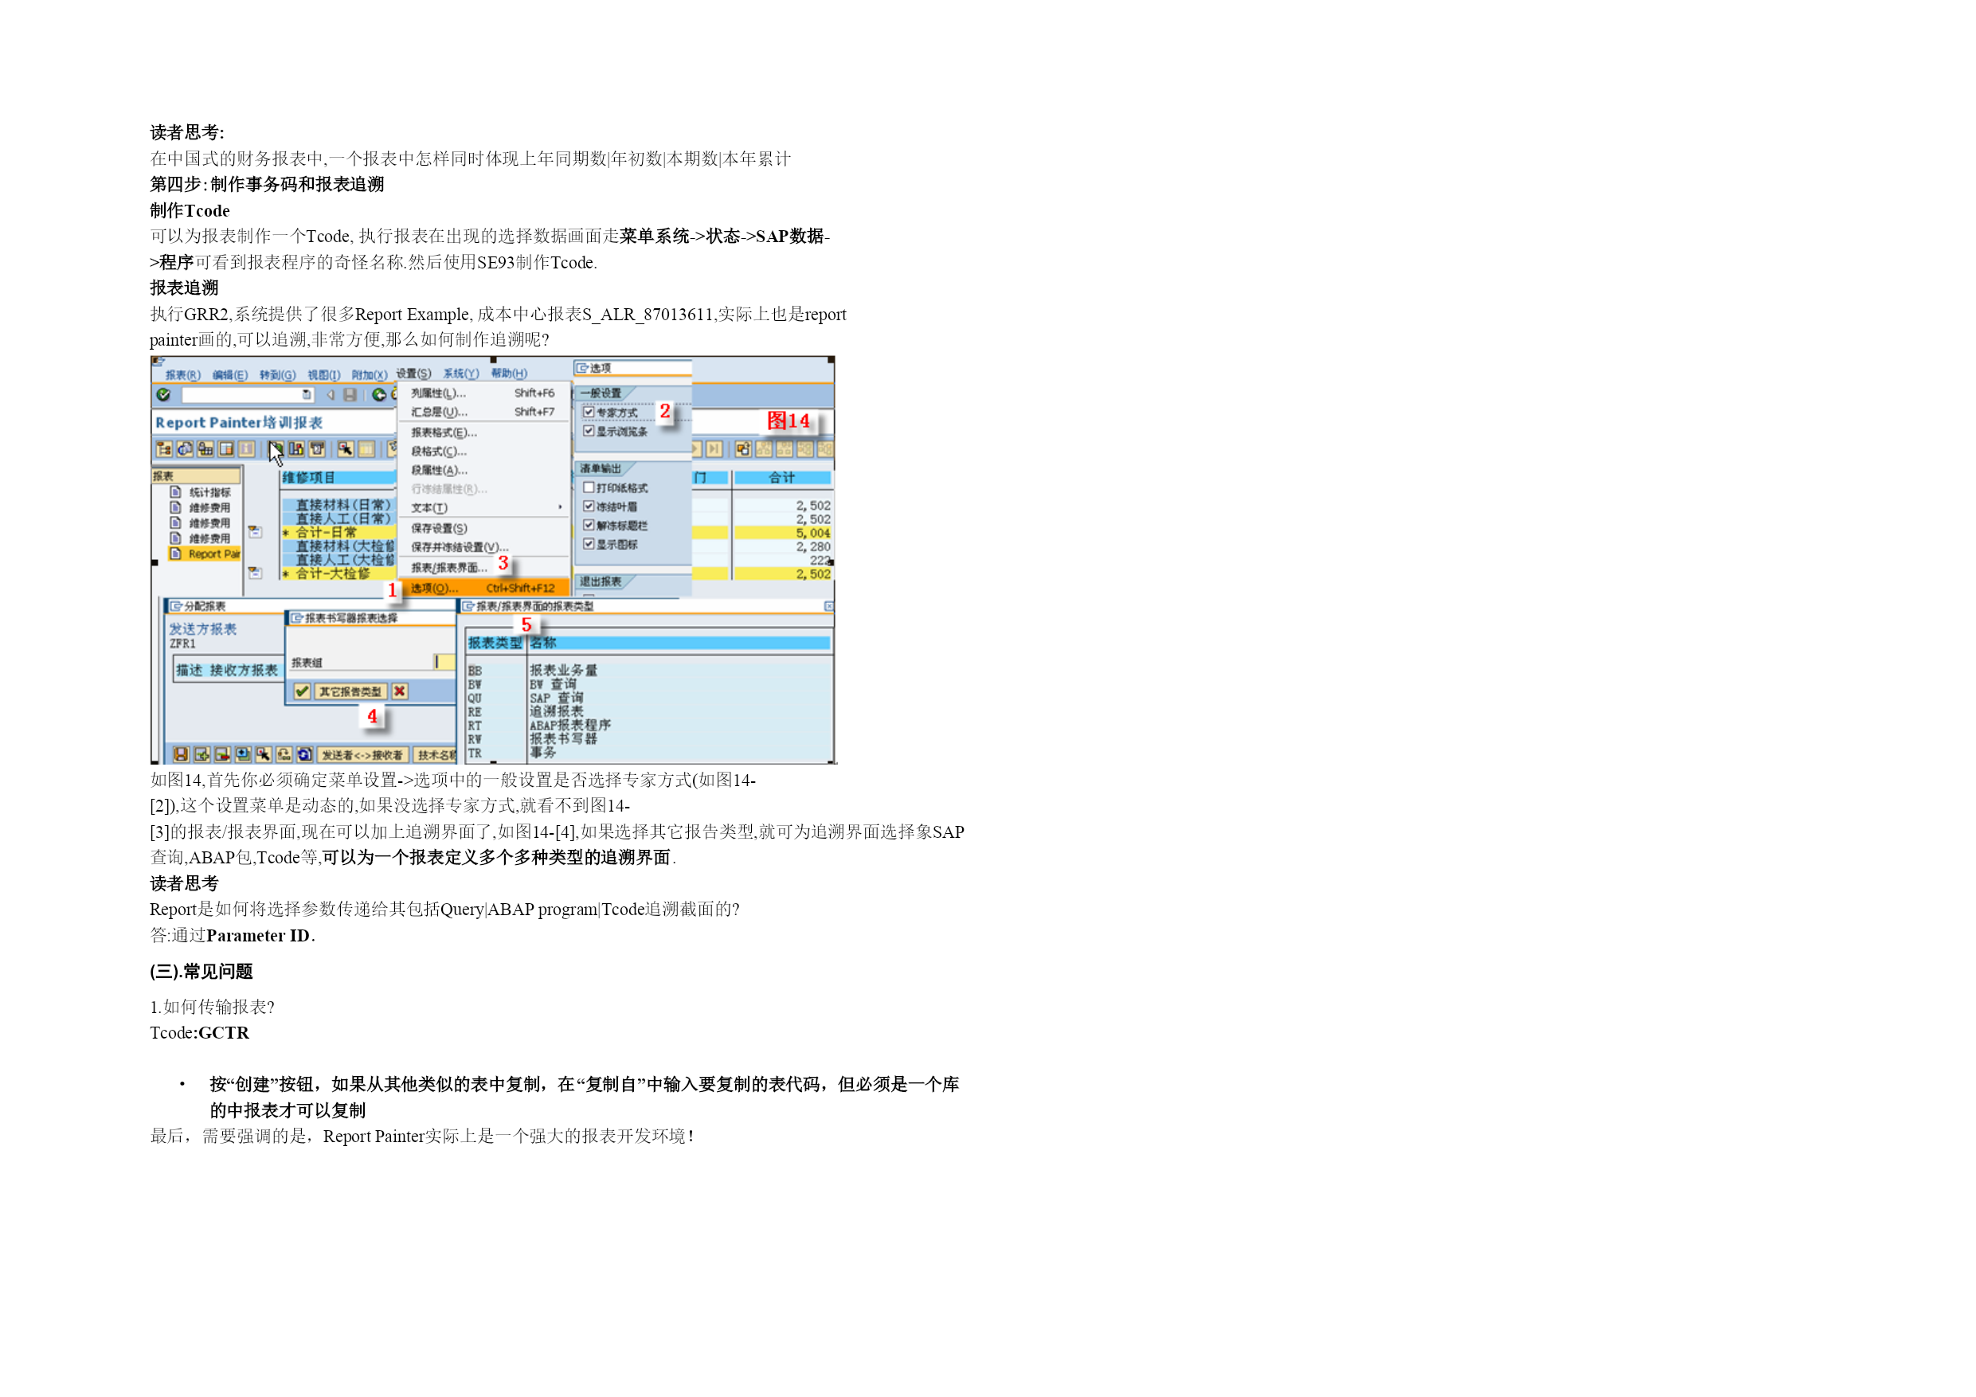Click the 其它报告类型 button
The height and width of the screenshot is (1397, 1976).
pyautogui.click(x=350, y=691)
